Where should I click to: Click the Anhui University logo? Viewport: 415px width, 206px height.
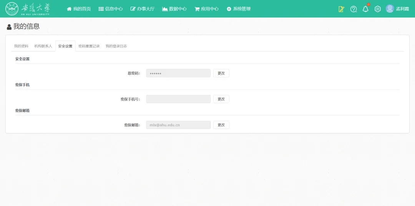28,9
